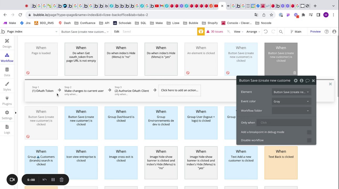Viewport: 339px width, 189px height.
Task: Open the editor search magnifier
Action: pos(281,31)
